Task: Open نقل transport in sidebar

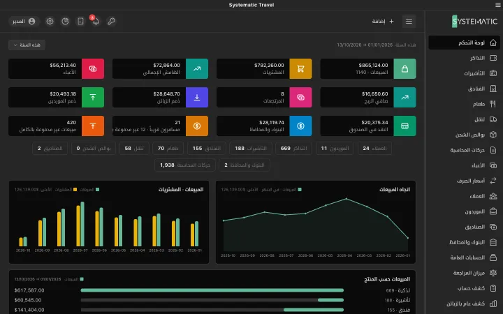Action: click(464, 119)
